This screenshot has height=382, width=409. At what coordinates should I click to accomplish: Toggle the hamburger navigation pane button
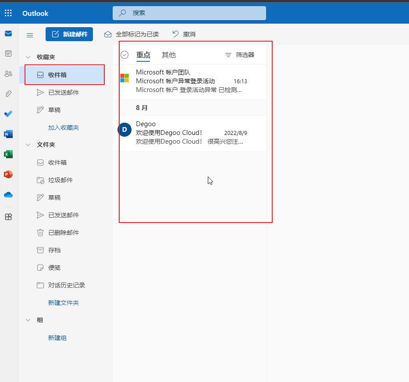click(30, 35)
